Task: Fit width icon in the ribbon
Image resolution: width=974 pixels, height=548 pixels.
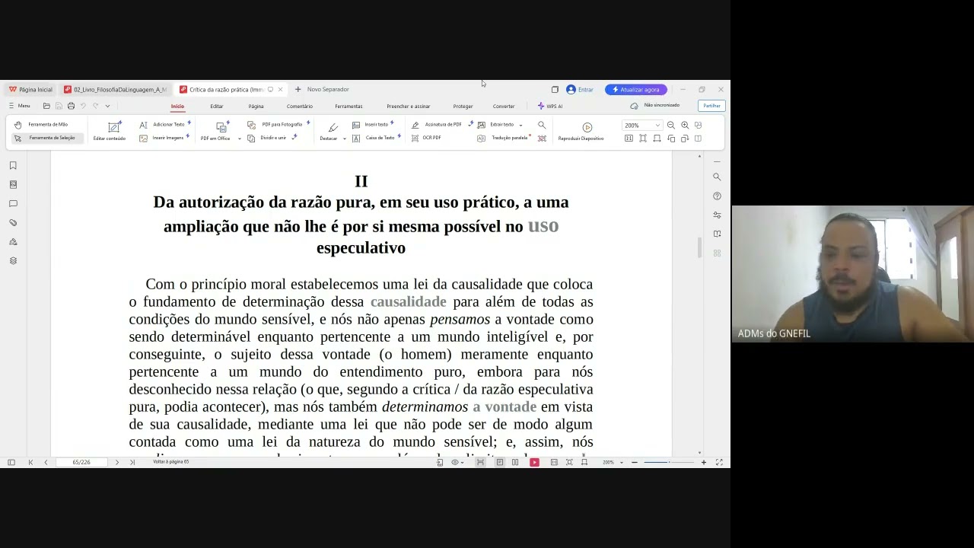Action: pyautogui.click(x=657, y=139)
